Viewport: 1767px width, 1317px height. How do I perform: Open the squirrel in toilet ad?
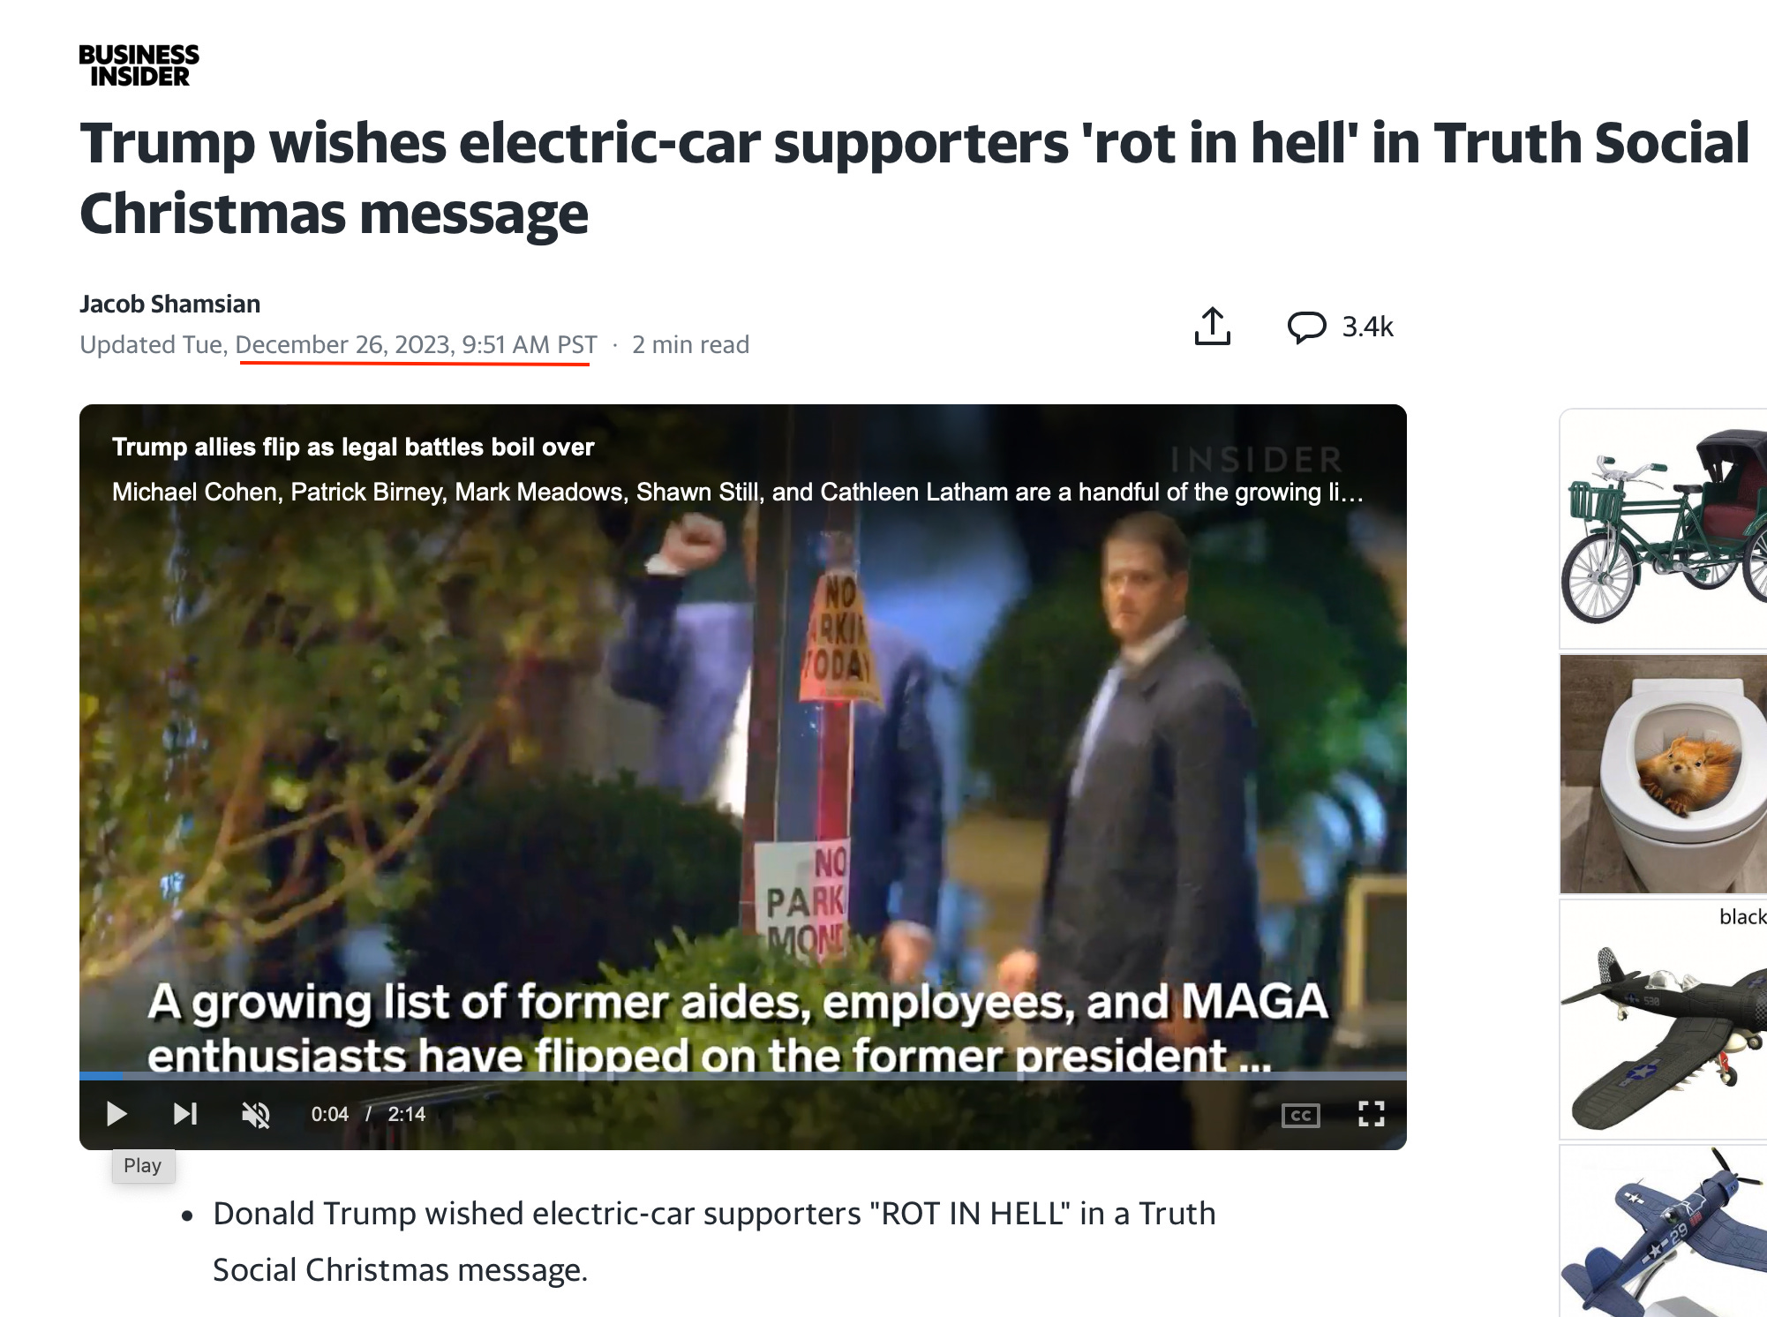pos(1664,774)
